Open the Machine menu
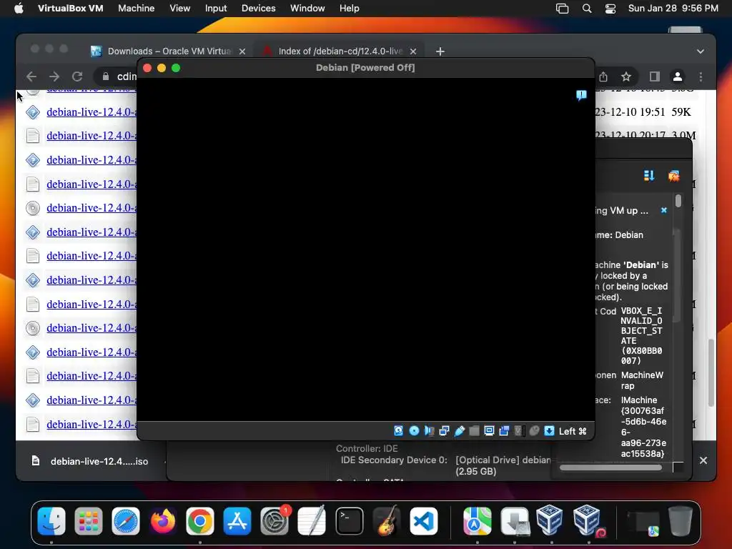 point(137,9)
